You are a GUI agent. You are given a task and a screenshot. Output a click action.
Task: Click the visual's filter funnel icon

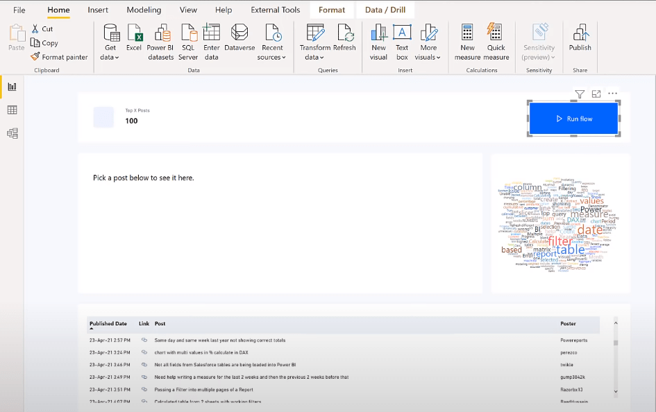[x=580, y=94]
